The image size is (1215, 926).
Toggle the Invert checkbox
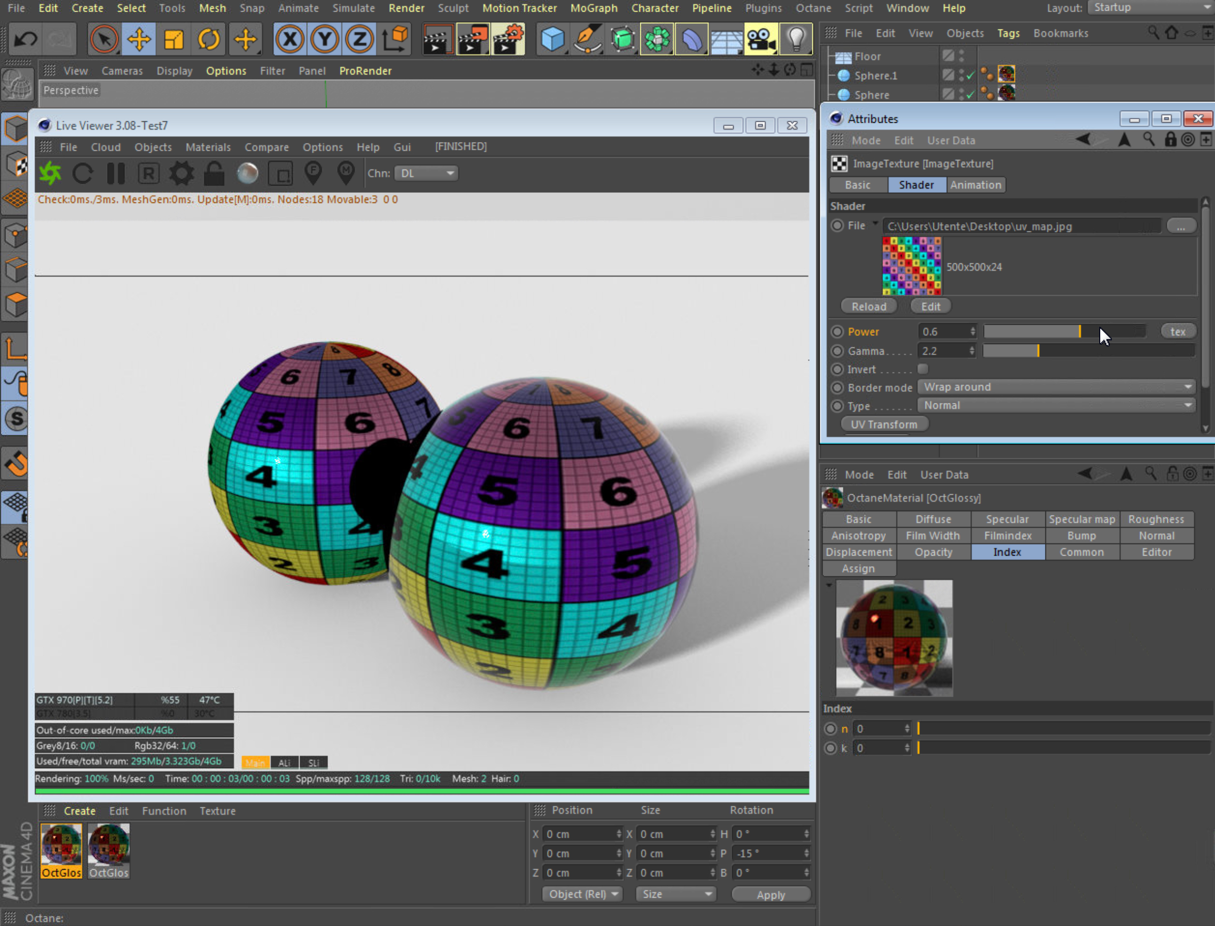[x=922, y=369]
